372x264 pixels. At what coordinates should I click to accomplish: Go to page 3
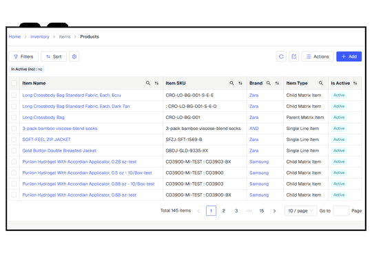pyautogui.click(x=236, y=211)
